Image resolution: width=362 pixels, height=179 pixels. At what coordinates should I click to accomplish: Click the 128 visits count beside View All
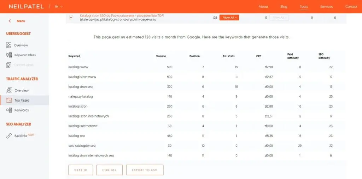(x=215, y=18)
